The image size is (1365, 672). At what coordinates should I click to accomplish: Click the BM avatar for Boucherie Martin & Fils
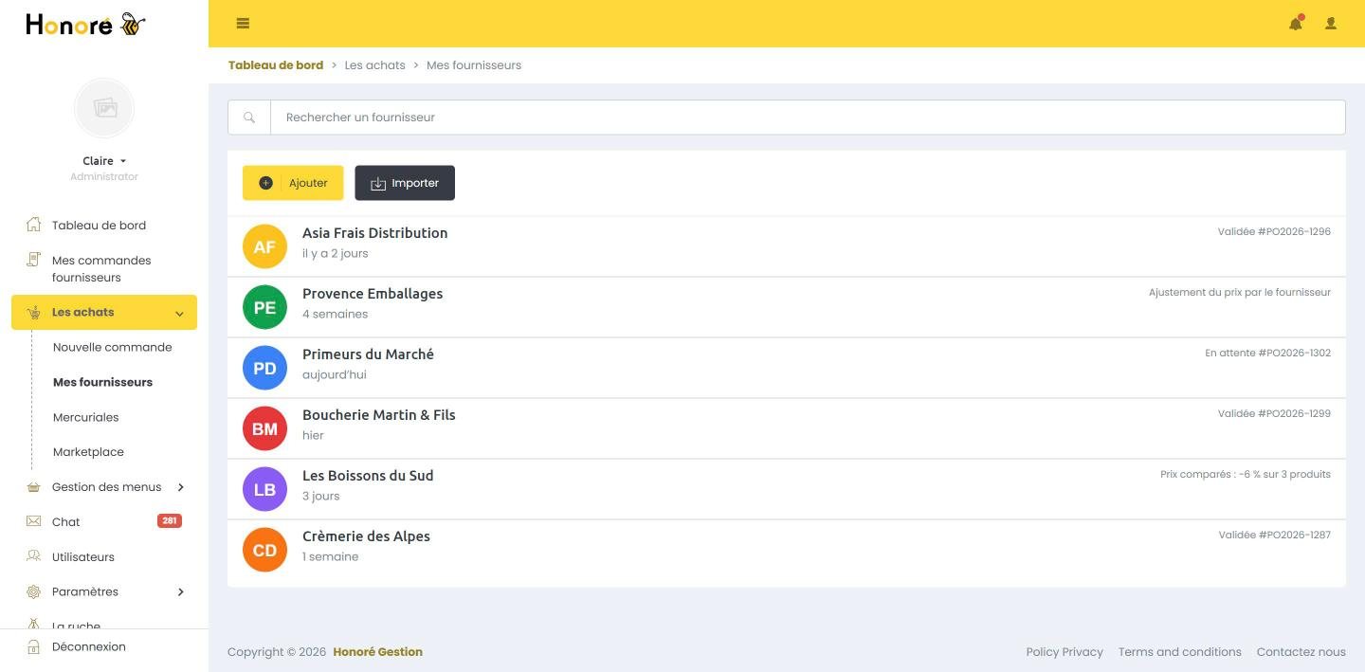(x=264, y=428)
